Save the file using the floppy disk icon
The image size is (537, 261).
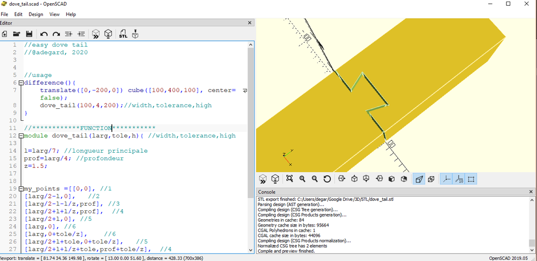pos(29,34)
